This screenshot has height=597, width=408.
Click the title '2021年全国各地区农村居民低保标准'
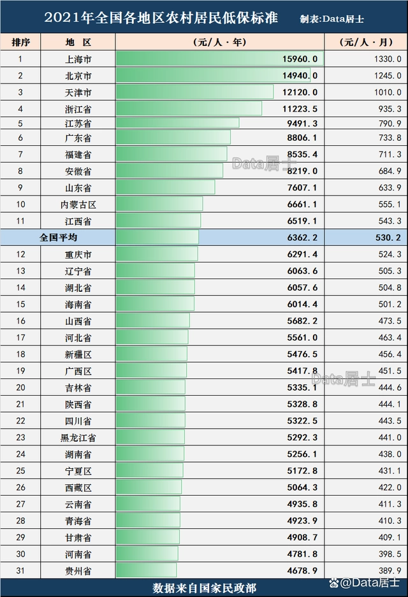click(161, 18)
